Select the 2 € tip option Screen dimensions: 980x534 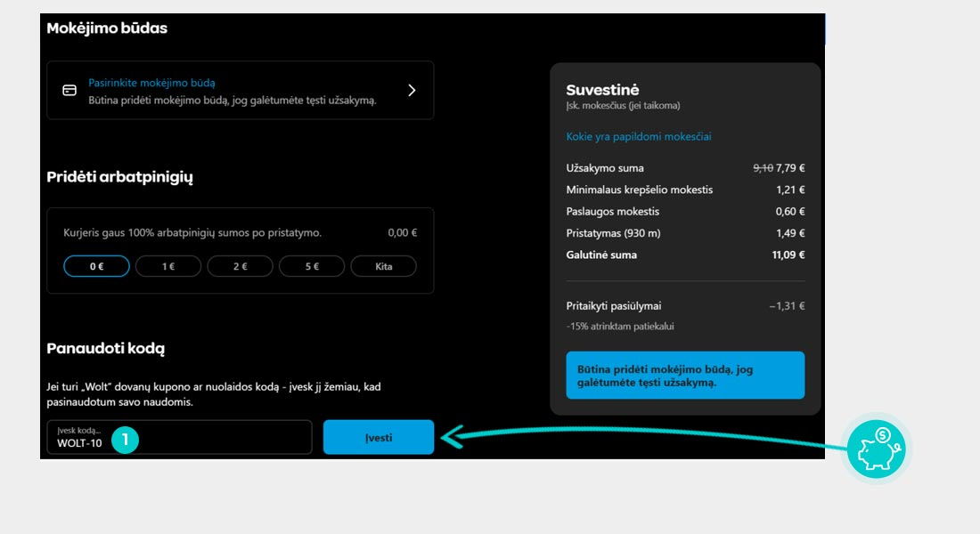[240, 266]
